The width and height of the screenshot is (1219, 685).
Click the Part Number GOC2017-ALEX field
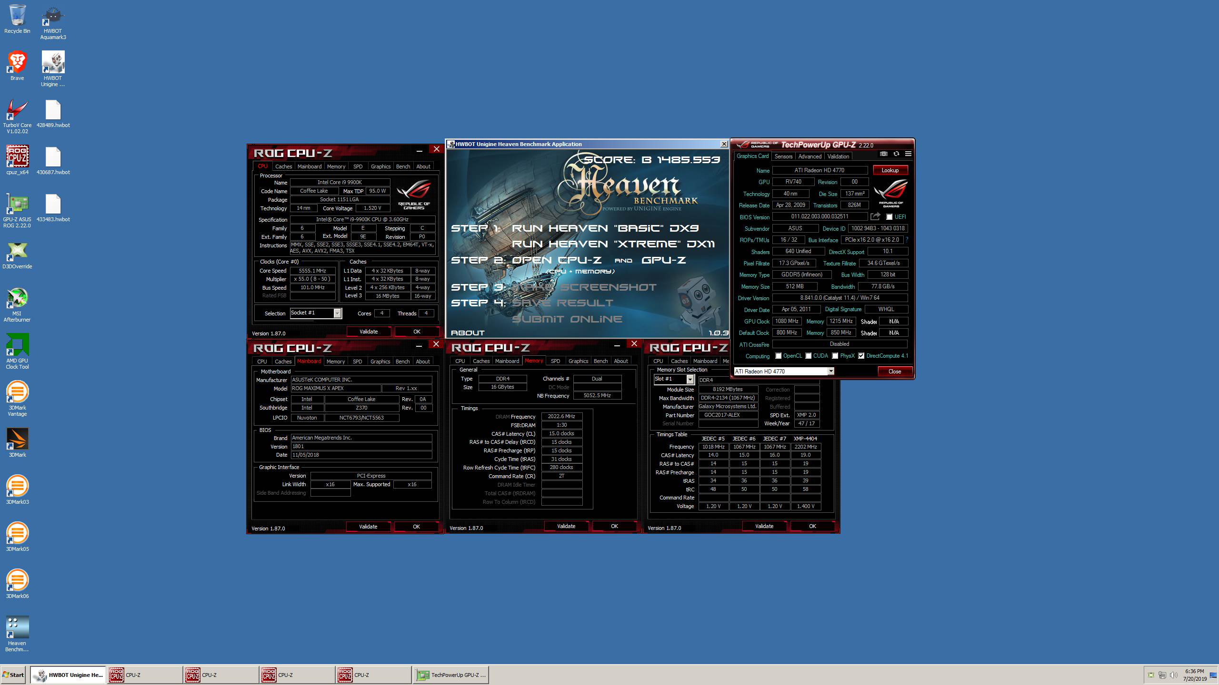(728, 415)
